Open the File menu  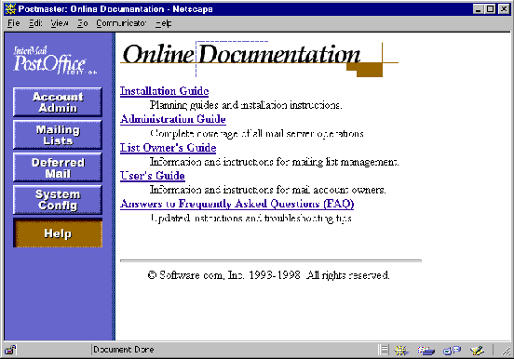coord(13,23)
